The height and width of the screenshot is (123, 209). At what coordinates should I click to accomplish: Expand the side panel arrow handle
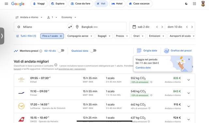(2, 36)
